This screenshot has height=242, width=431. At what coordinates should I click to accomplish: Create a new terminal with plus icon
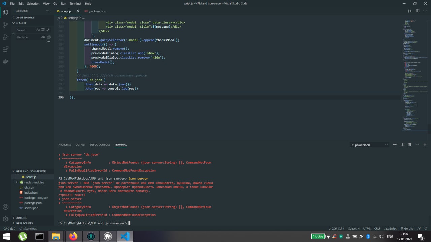click(x=395, y=145)
